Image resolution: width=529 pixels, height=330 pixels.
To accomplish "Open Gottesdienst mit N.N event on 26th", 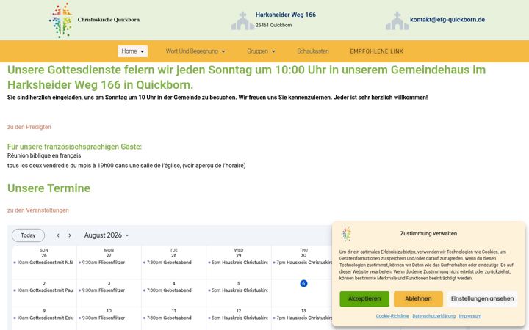I will click(43, 263).
